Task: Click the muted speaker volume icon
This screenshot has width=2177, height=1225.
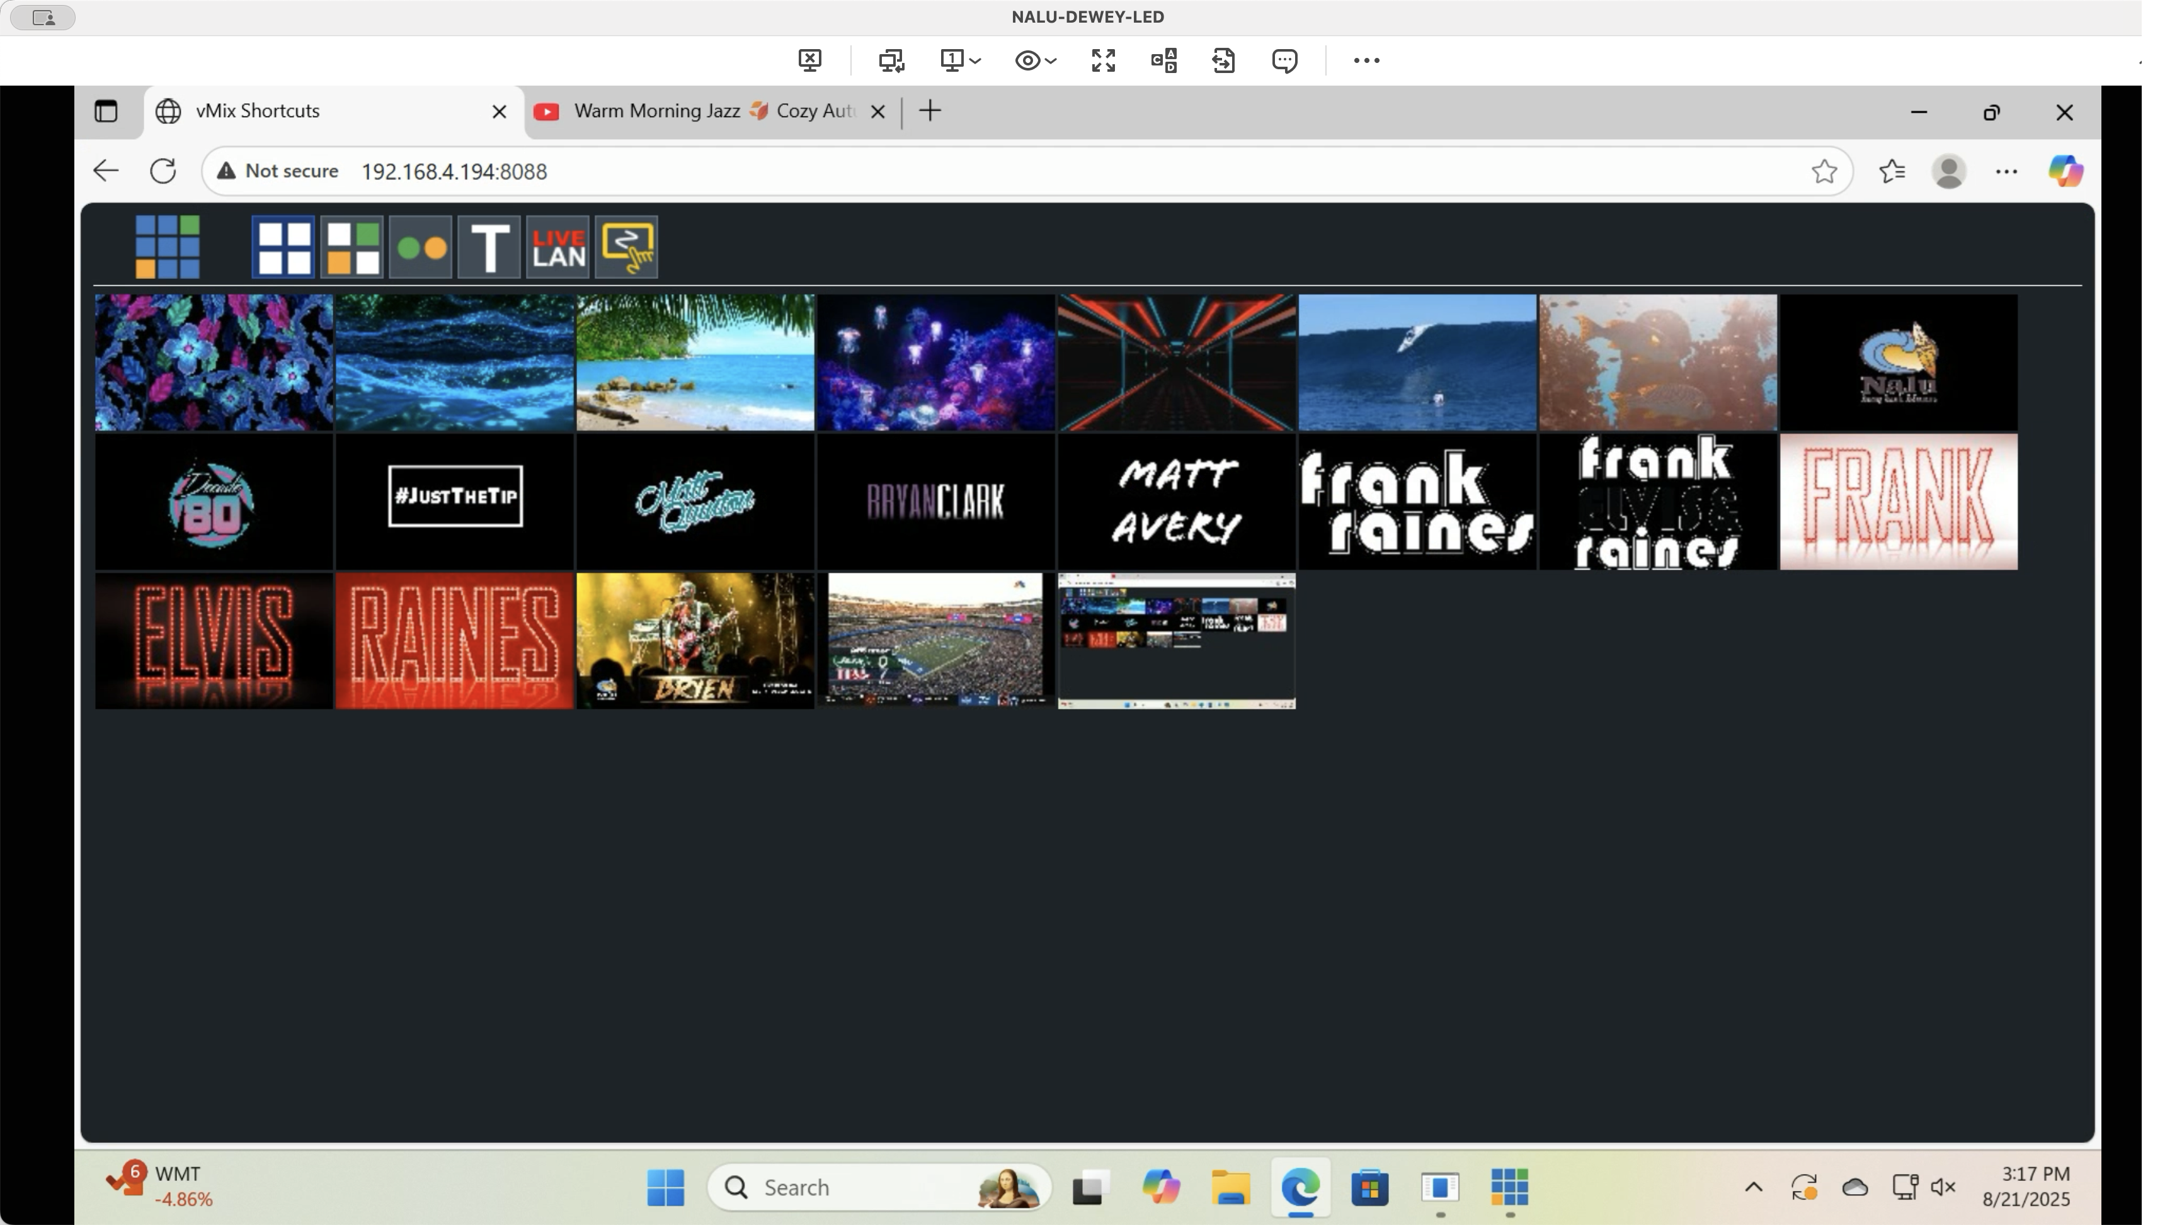Action: [x=1943, y=1187]
